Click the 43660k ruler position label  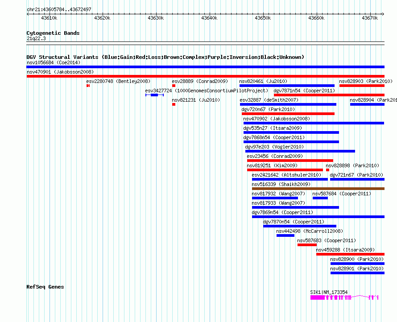tap(316, 18)
